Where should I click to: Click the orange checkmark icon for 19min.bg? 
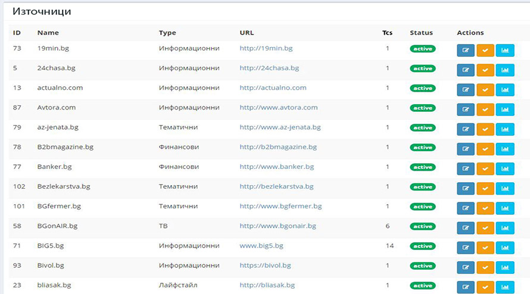485,50
